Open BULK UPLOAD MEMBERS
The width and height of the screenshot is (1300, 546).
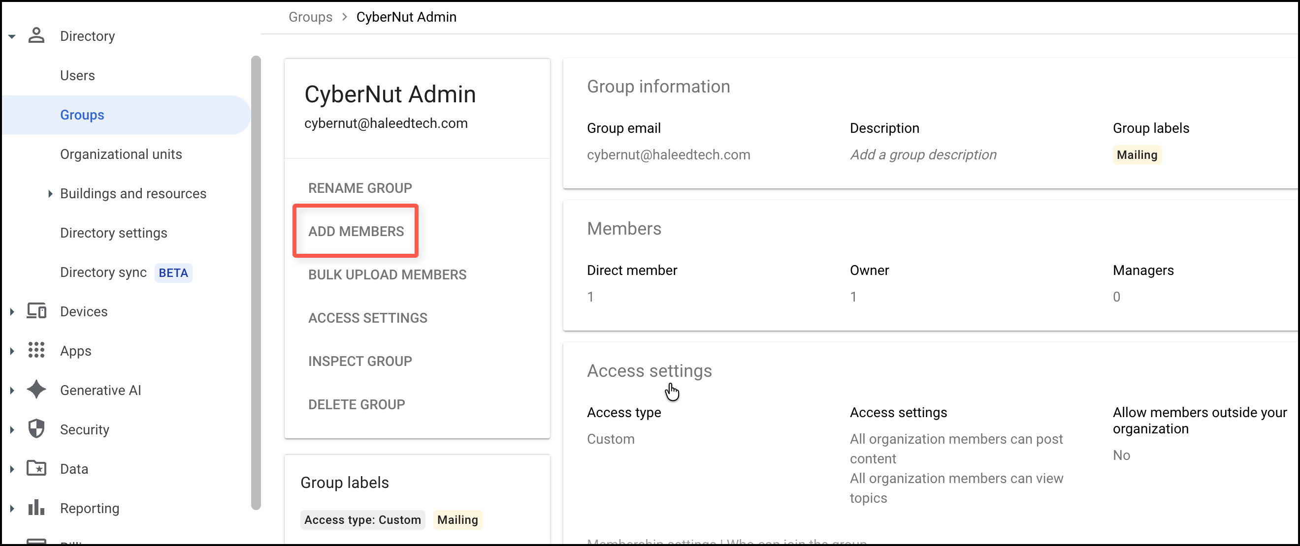pos(387,275)
